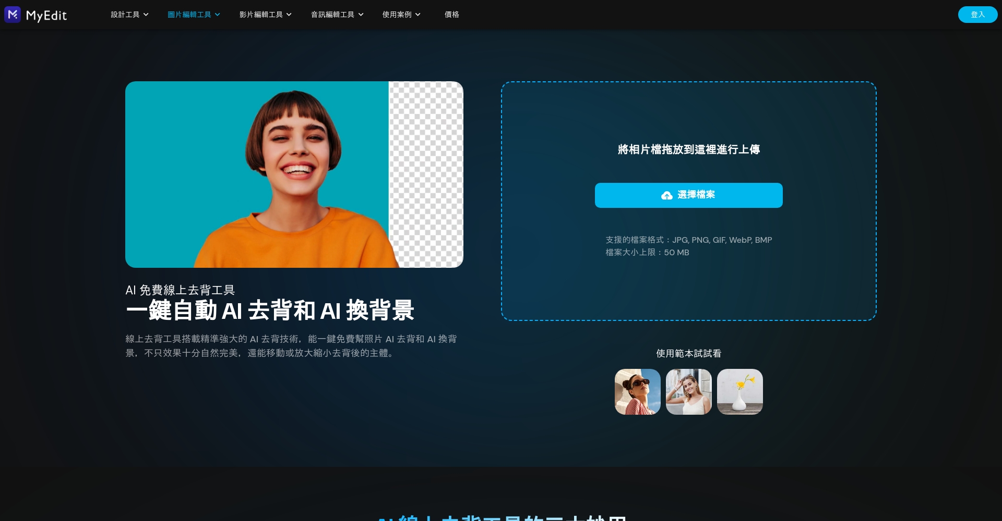Open the 圖片編輯工具 menu
The image size is (1002, 521).
click(189, 15)
